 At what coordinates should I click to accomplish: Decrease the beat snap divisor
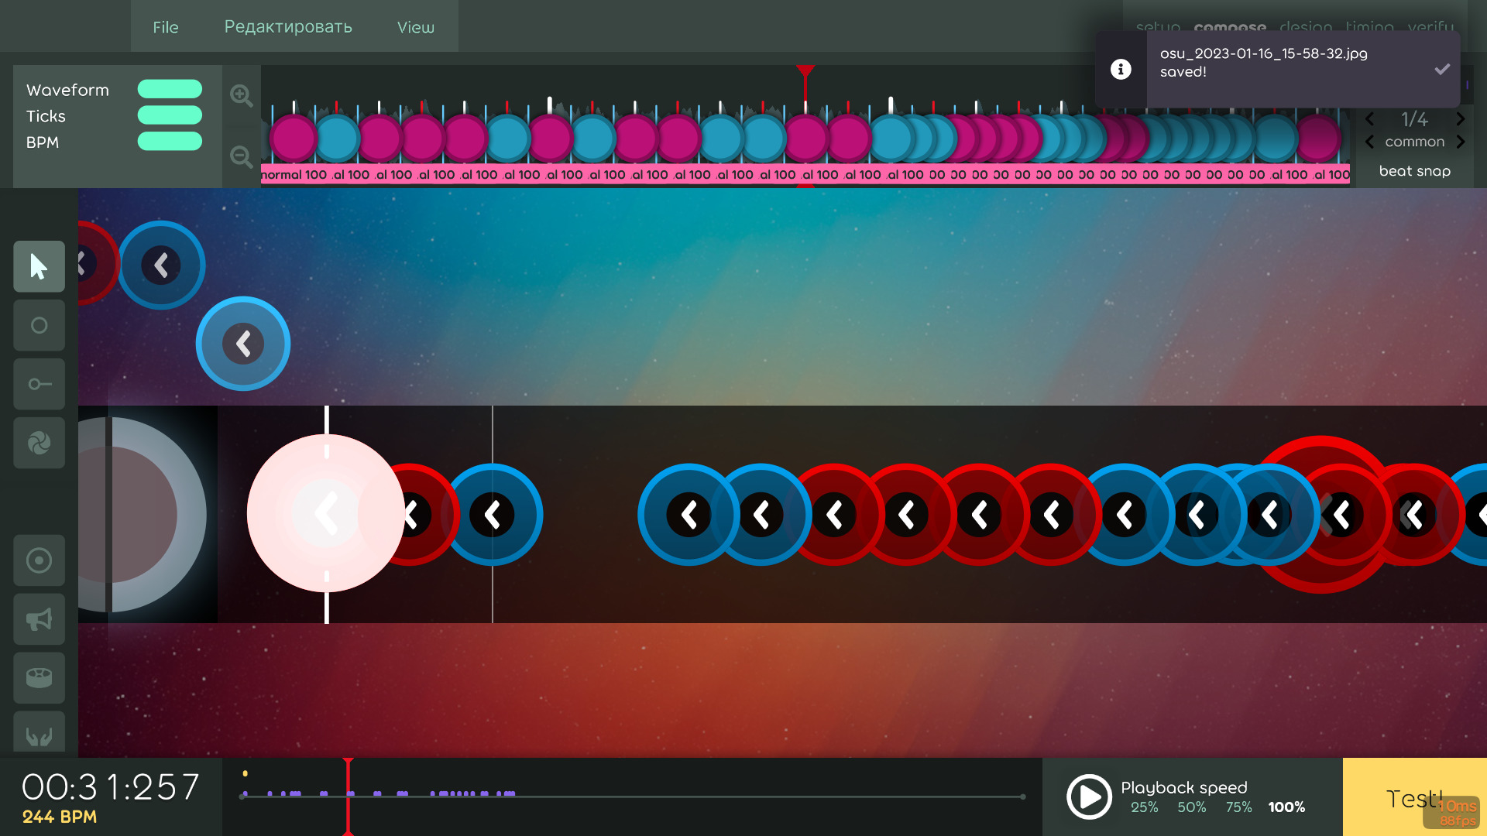click(1369, 118)
